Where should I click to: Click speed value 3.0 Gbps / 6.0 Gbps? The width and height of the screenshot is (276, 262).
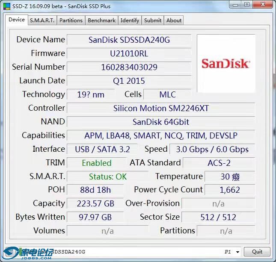(x=212, y=149)
